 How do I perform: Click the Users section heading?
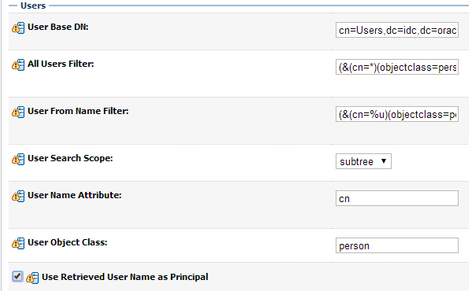coord(33,6)
